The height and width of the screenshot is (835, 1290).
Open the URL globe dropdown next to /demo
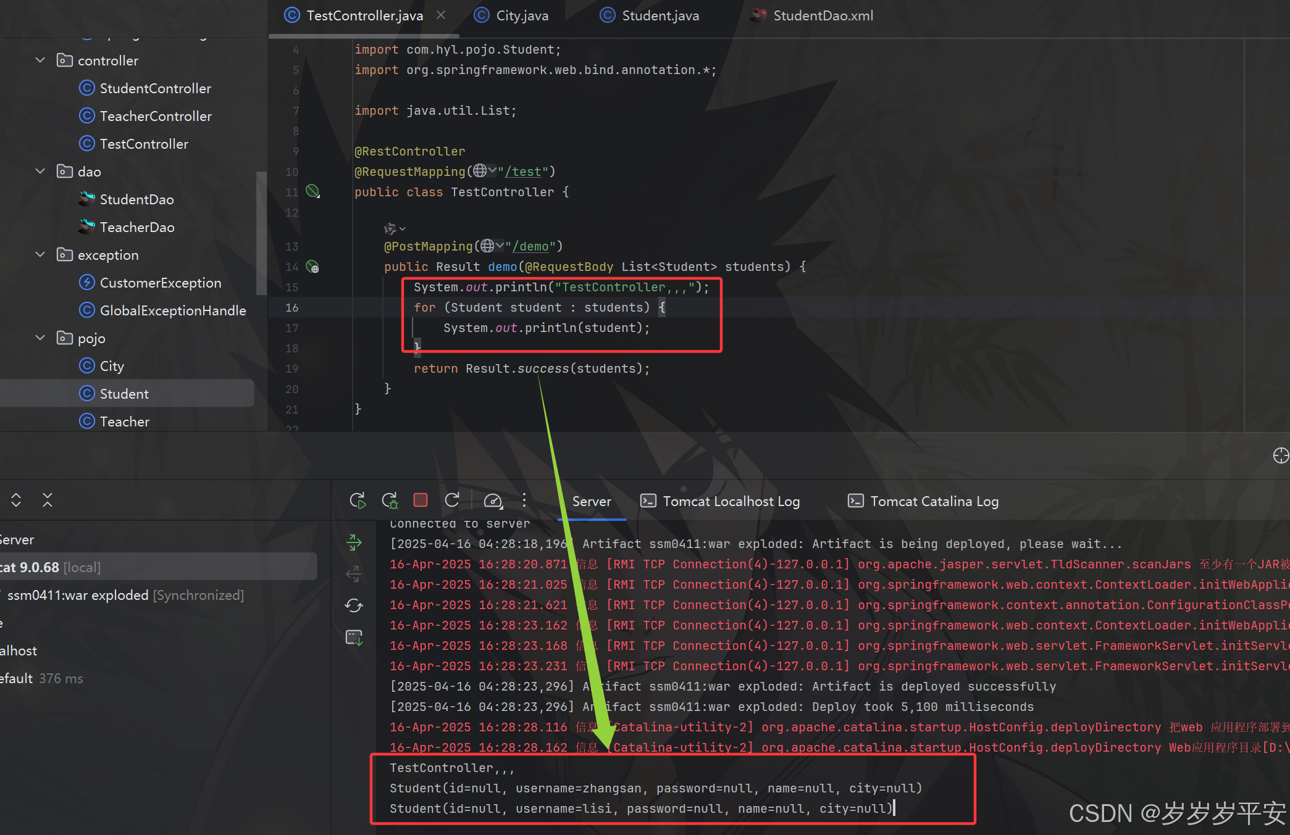[492, 246]
